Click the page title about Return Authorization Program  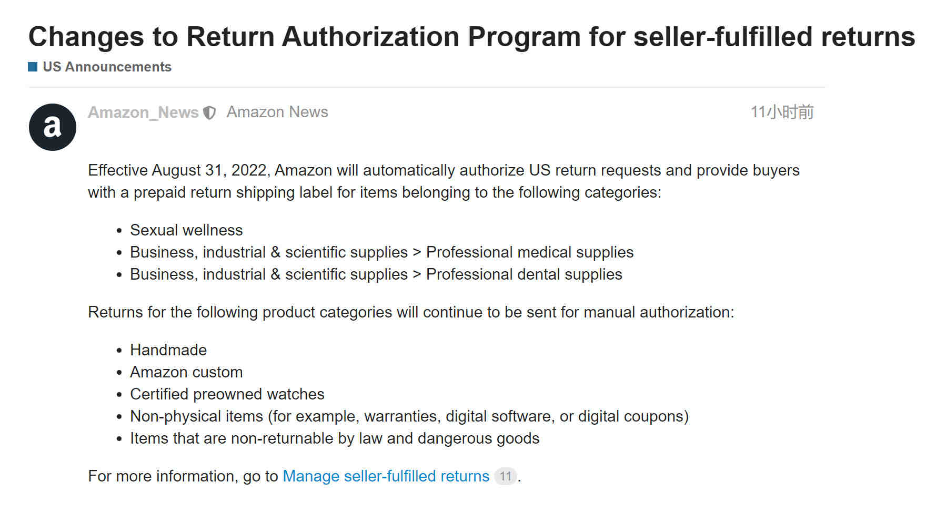click(472, 37)
